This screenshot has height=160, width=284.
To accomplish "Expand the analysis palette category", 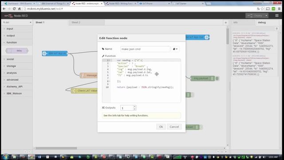I will 17,73.
